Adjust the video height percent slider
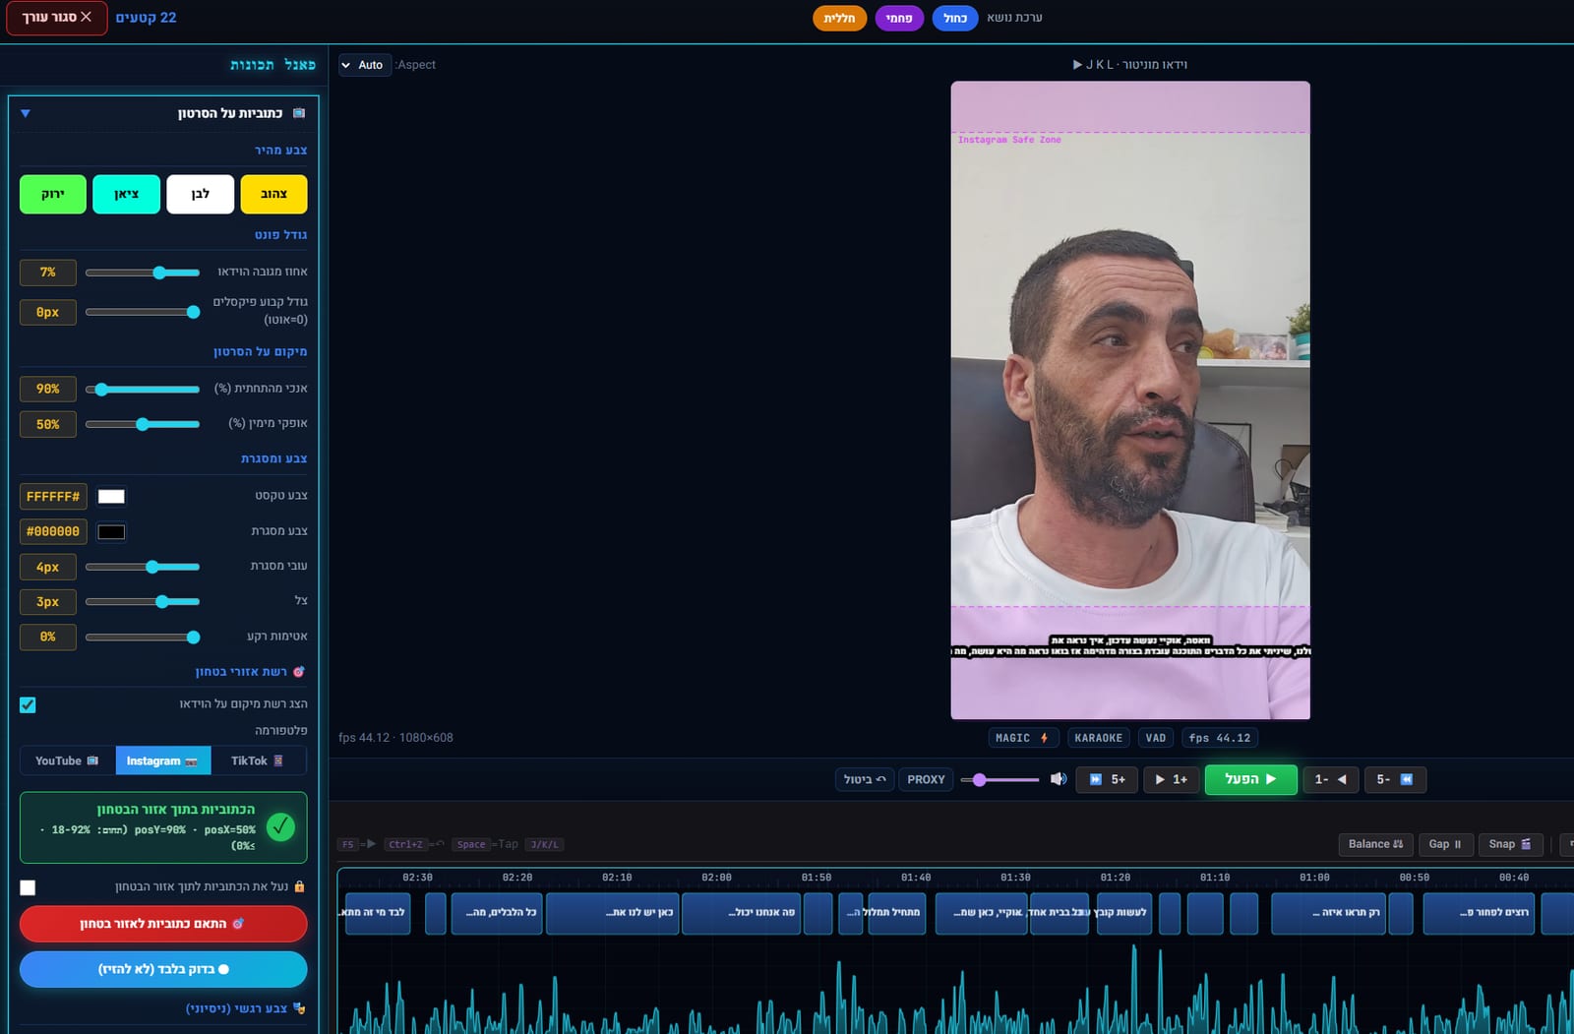Viewport: 1574px width, 1034px height. click(x=143, y=273)
